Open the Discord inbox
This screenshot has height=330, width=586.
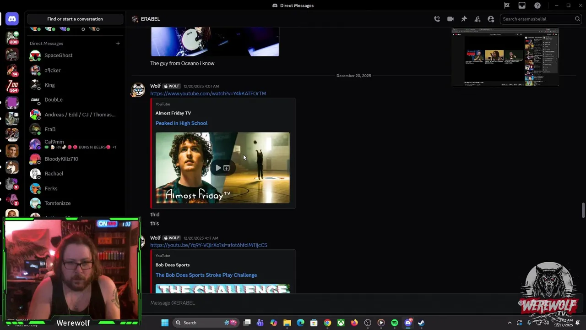(522, 5)
